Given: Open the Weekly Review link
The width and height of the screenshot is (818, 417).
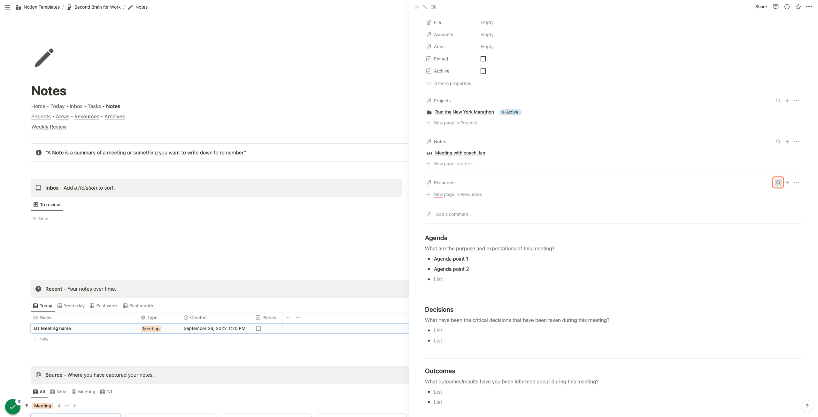Looking at the screenshot, I should pyautogui.click(x=49, y=127).
